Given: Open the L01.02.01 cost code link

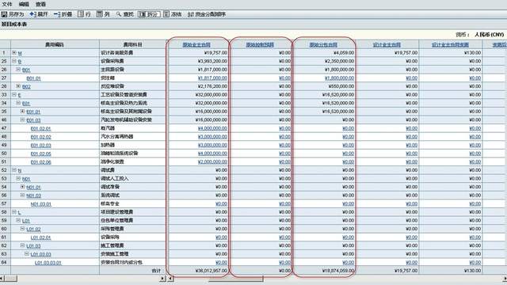Looking at the screenshot, I should [40, 237].
